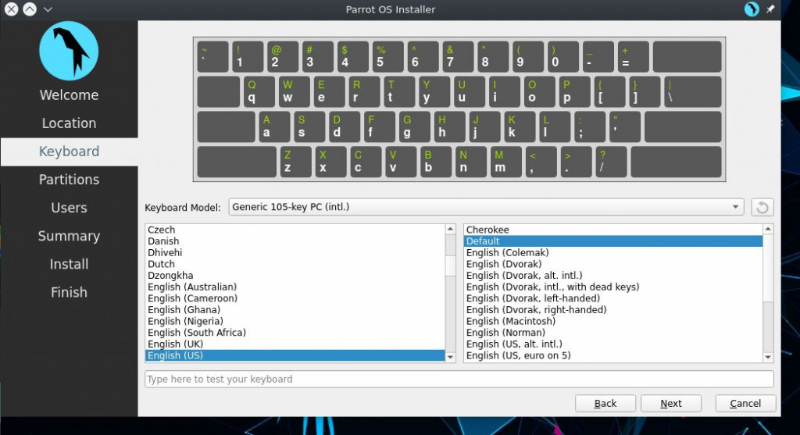Click the keyboard test input field

pos(459,379)
